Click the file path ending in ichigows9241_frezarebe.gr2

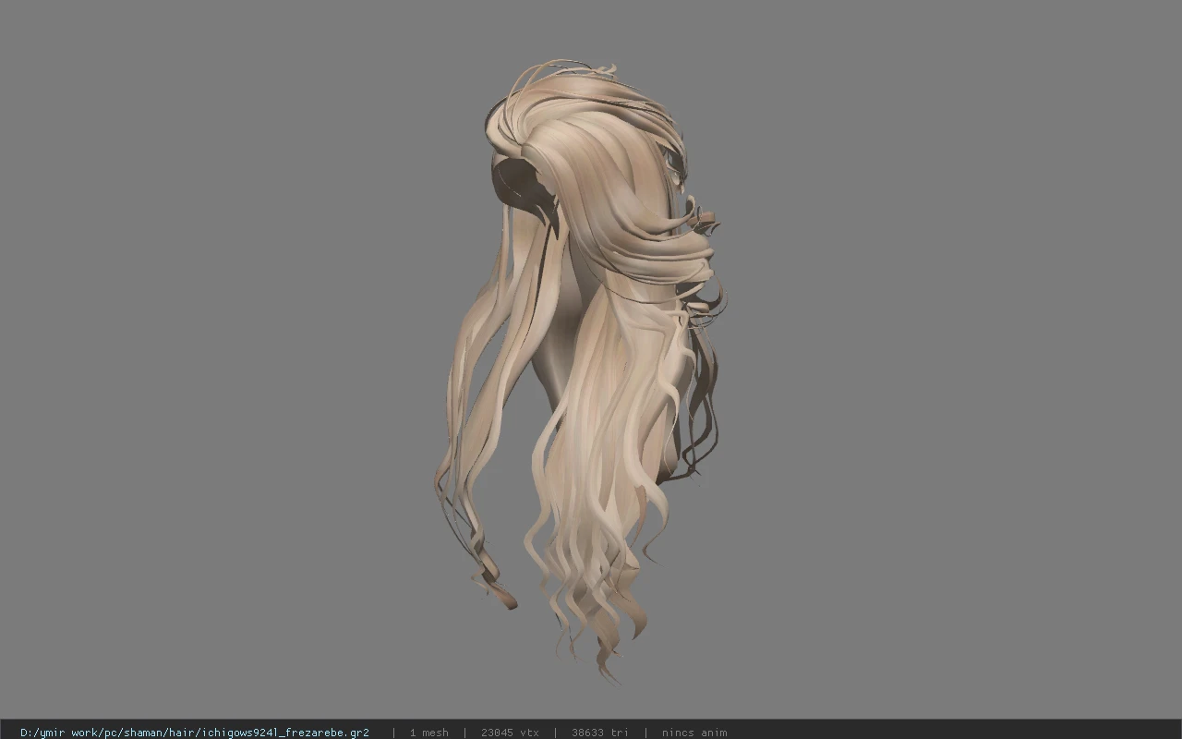(195, 733)
